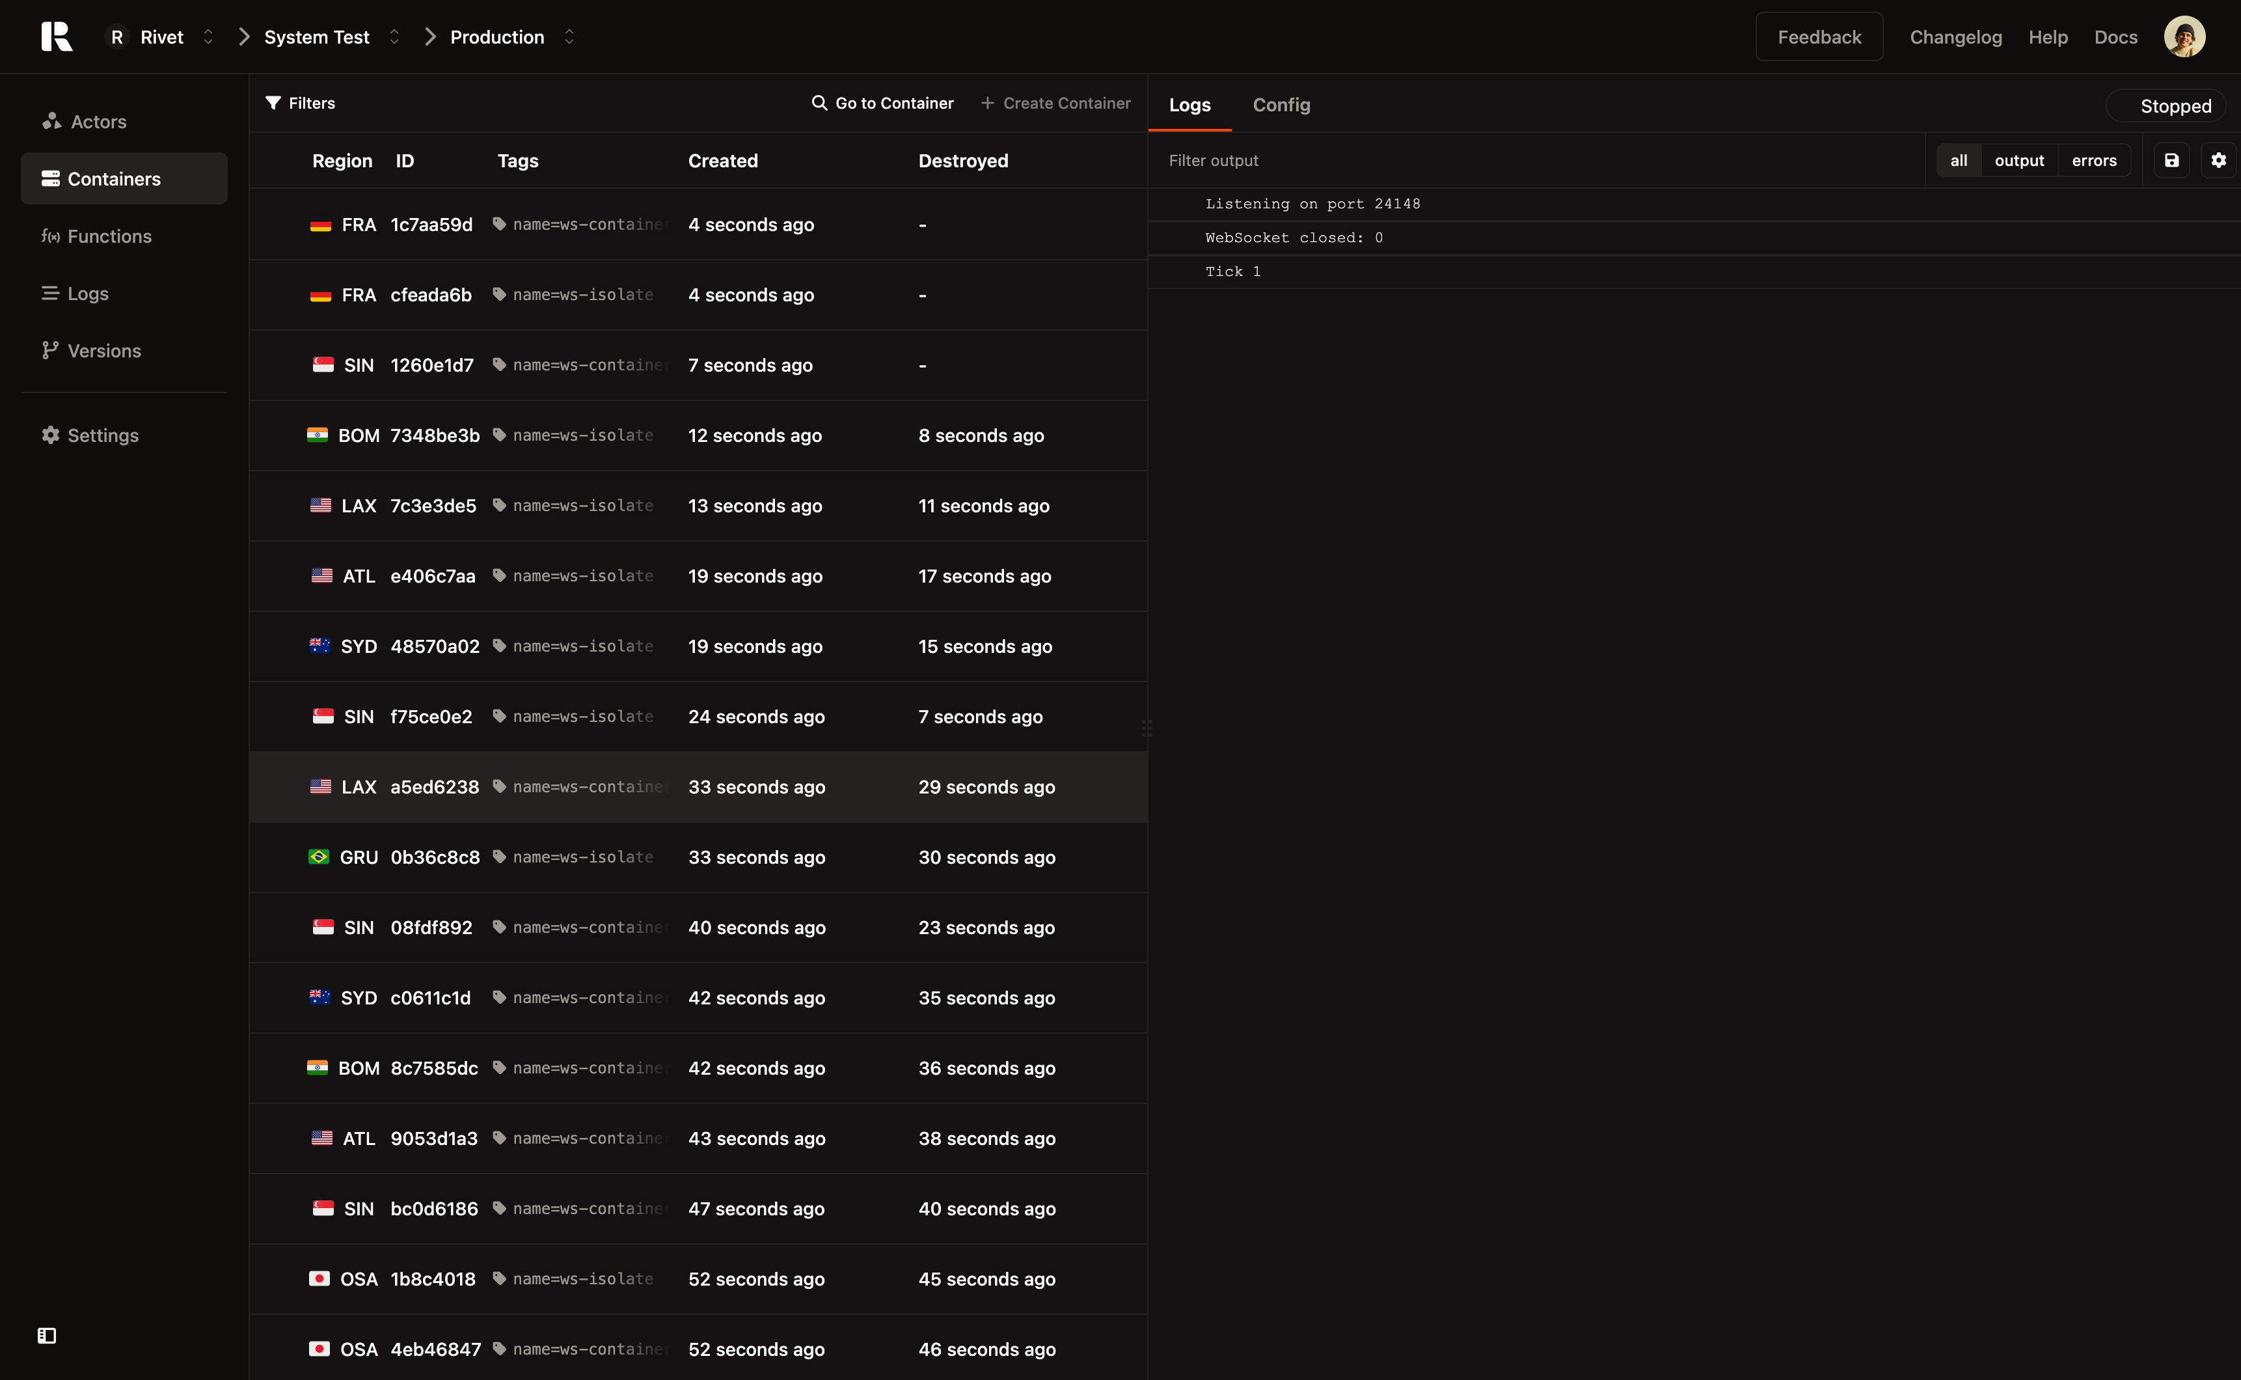Switch to the Config tab
This screenshot has width=2241, height=1380.
click(1281, 105)
